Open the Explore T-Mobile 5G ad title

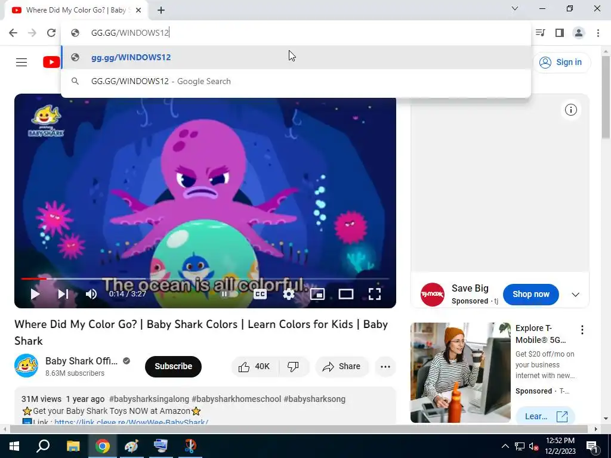click(541, 334)
